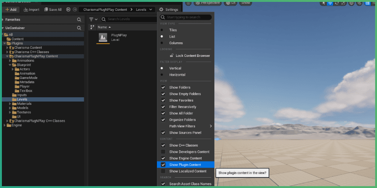Expand the Charisma Content folder
This screenshot has height=188, width=377.
[x=7, y=47]
